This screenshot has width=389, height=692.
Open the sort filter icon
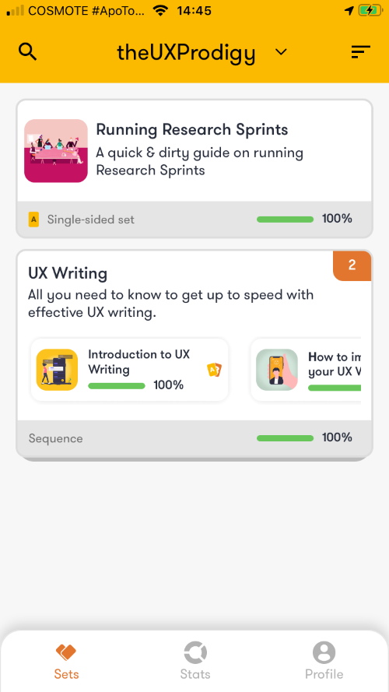(360, 52)
